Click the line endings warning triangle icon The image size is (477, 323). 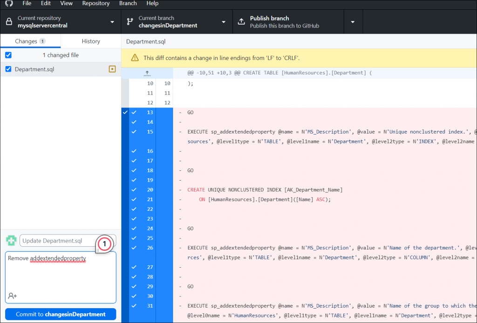[x=135, y=58]
